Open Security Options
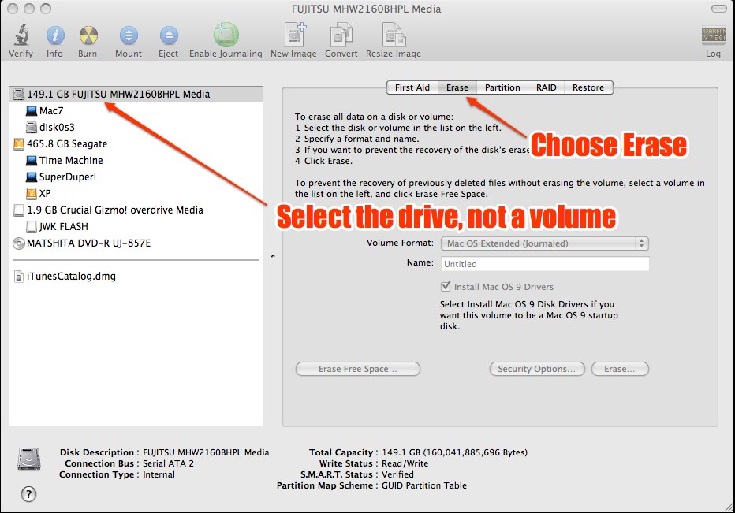 coord(537,369)
